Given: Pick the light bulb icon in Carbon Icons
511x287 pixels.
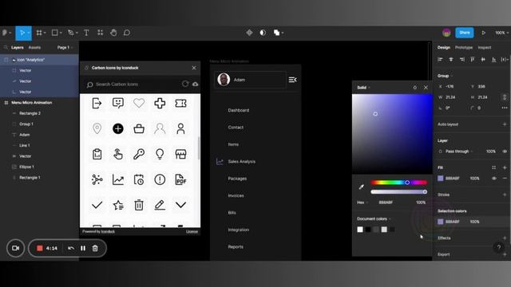Looking at the screenshot, I should (160, 154).
